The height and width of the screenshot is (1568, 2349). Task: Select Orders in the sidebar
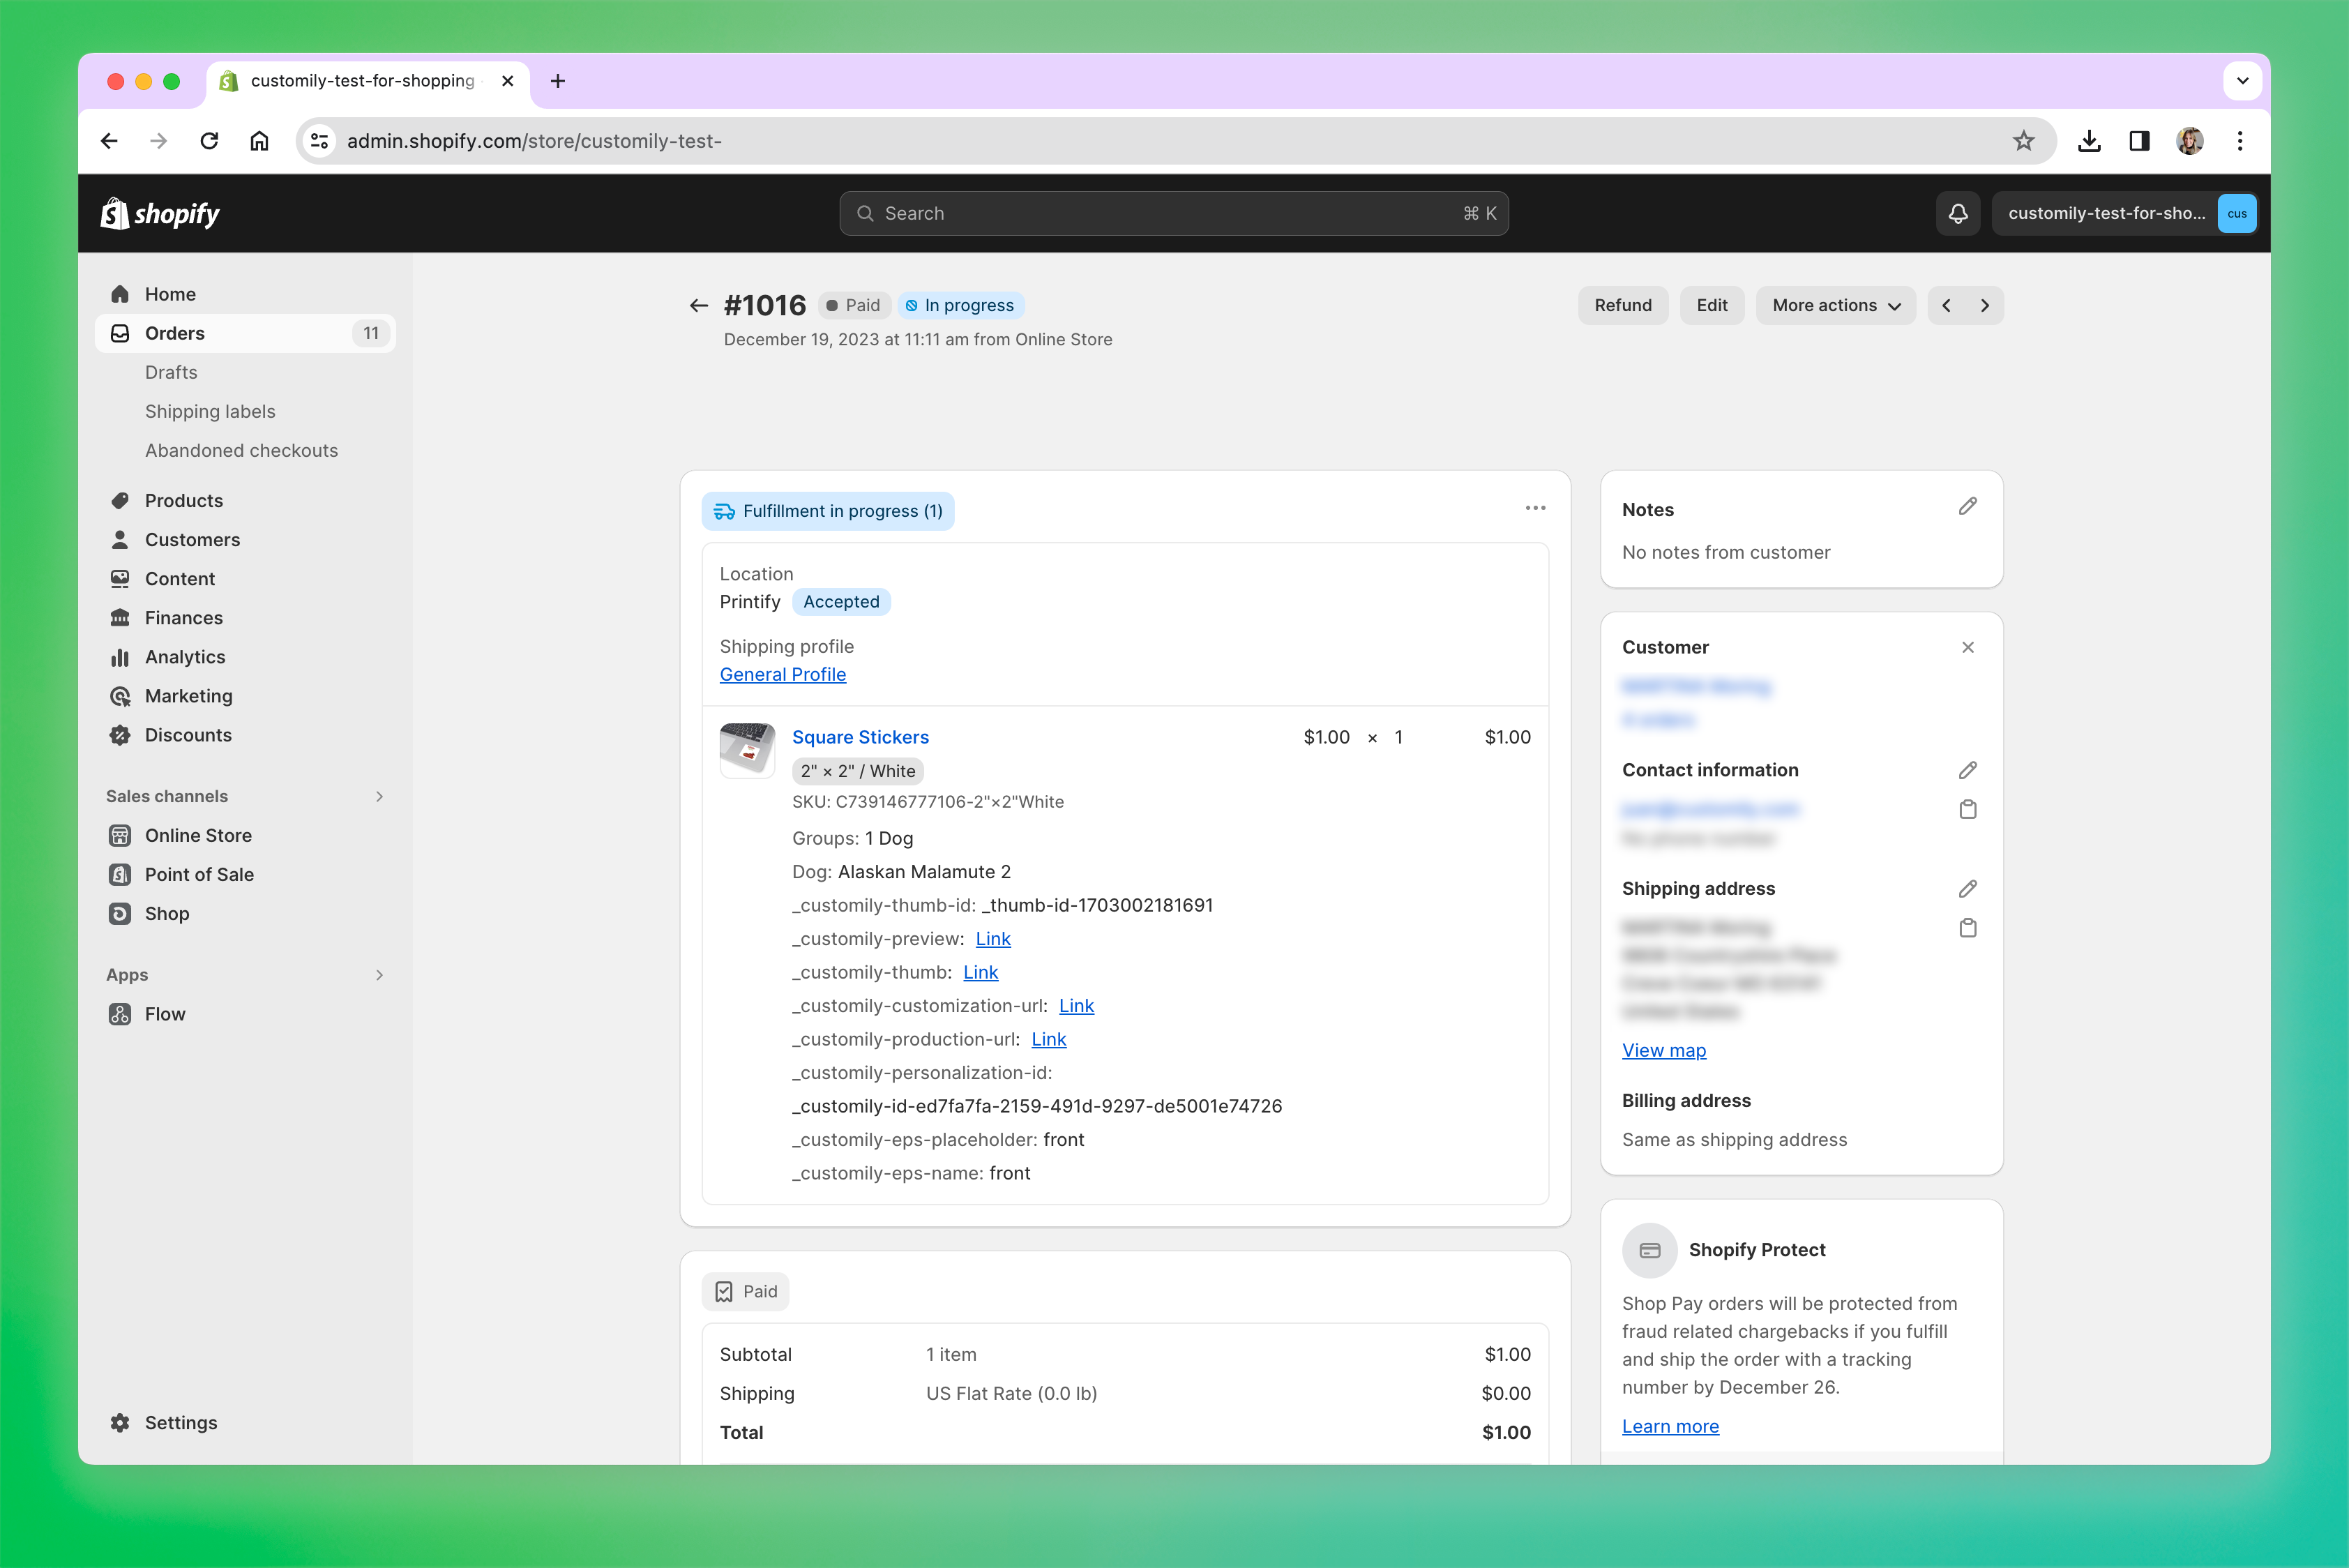(x=175, y=333)
